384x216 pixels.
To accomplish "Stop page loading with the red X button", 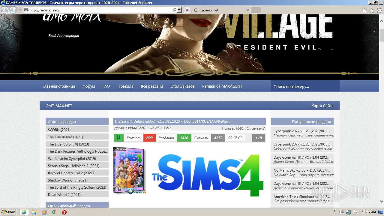I will click(x=187, y=10).
